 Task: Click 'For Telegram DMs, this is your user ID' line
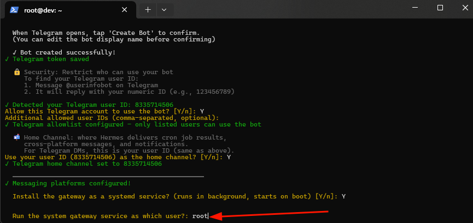pos(129,150)
